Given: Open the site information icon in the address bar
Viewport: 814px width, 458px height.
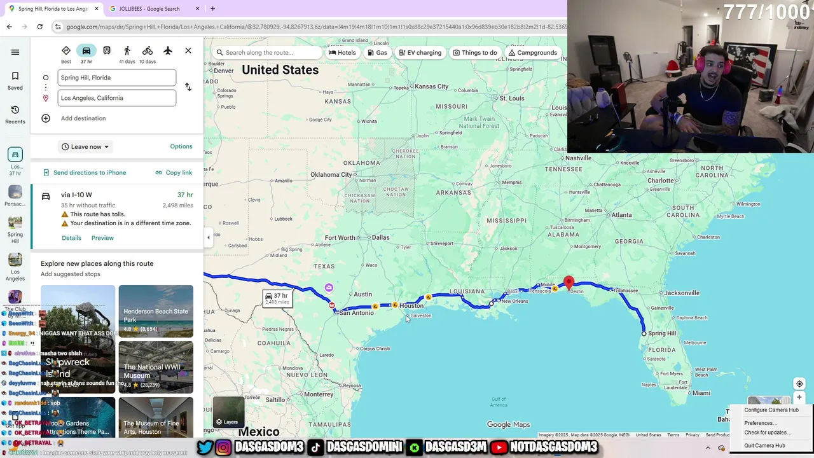Looking at the screenshot, I should 59,27.
